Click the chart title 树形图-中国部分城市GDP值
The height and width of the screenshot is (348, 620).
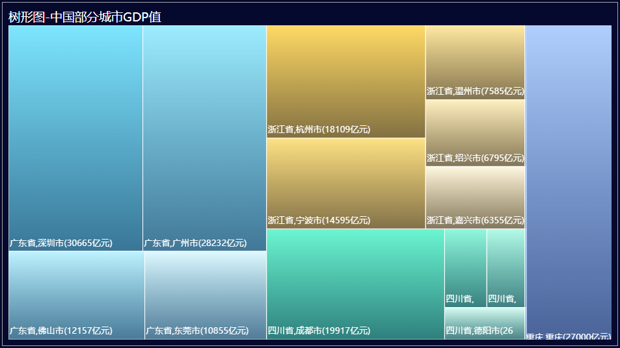coord(85,17)
